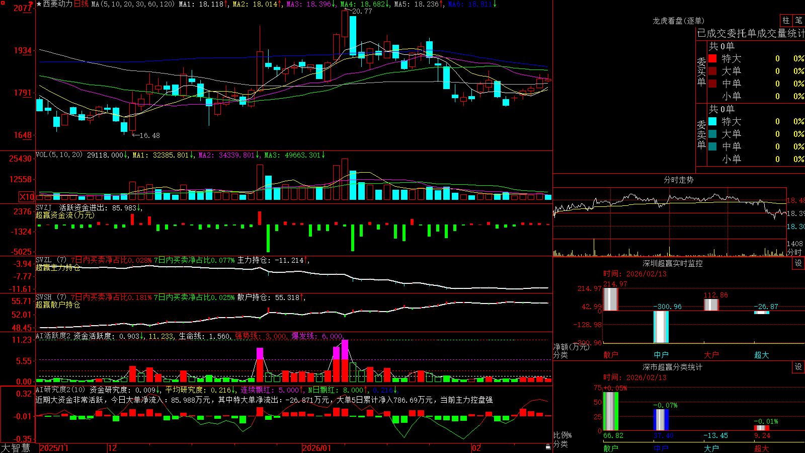Click the 2025/11 date marker on the time axis
The height and width of the screenshot is (453, 805).
(x=54, y=448)
